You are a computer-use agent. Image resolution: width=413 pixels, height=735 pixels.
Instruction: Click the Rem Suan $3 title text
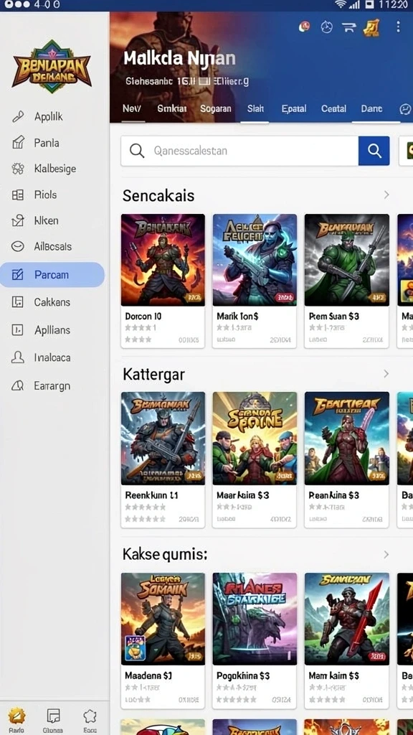[x=334, y=317]
